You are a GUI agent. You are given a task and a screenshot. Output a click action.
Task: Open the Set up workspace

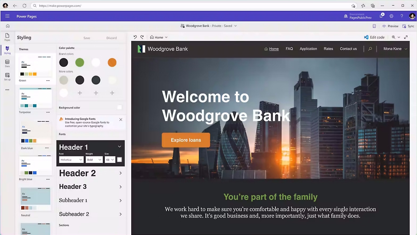click(x=7, y=77)
